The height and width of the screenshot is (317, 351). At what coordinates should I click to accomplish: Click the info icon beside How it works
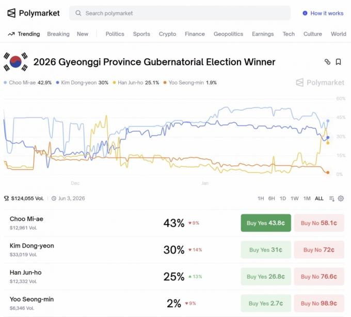tap(305, 13)
